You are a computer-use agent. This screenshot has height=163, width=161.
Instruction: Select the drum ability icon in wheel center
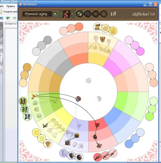(x=78, y=99)
